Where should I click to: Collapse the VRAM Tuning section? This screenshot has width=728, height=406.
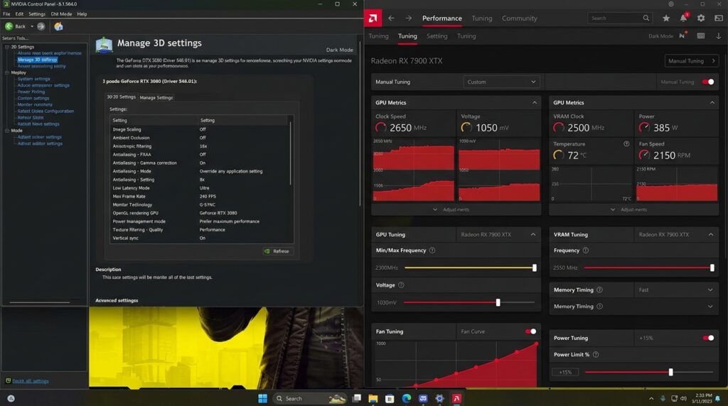tap(711, 234)
